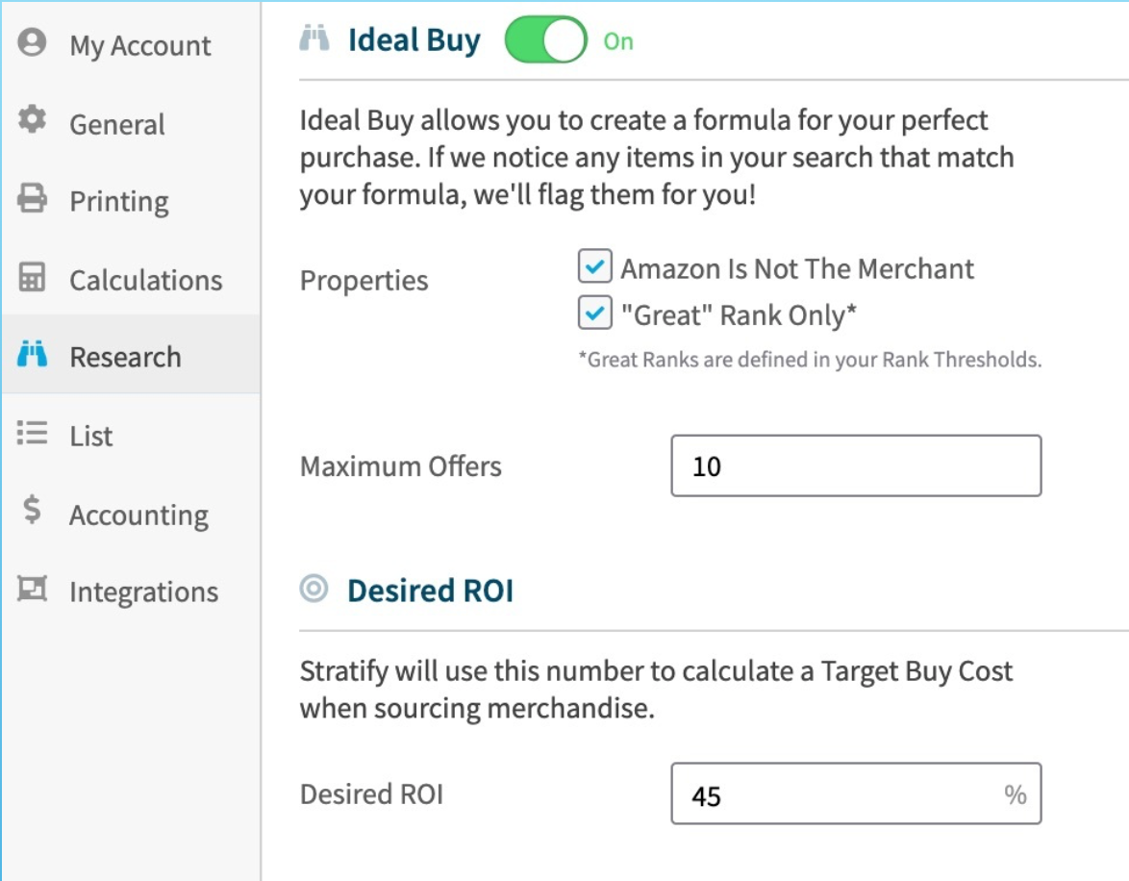This screenshot has width=1129, height=881.
Task: Click the Accounting dollar sign icon
Action: tap(32, 510)
